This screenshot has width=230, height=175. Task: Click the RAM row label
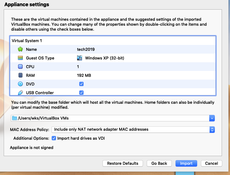[x=30, y=75]
